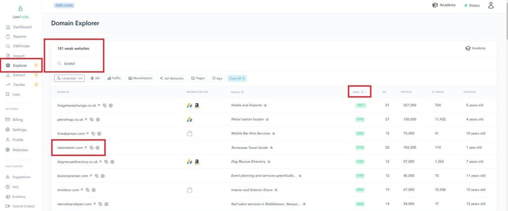Click the LowFruits logo
This screenshot has height=211, width=508.
(21, 12)
